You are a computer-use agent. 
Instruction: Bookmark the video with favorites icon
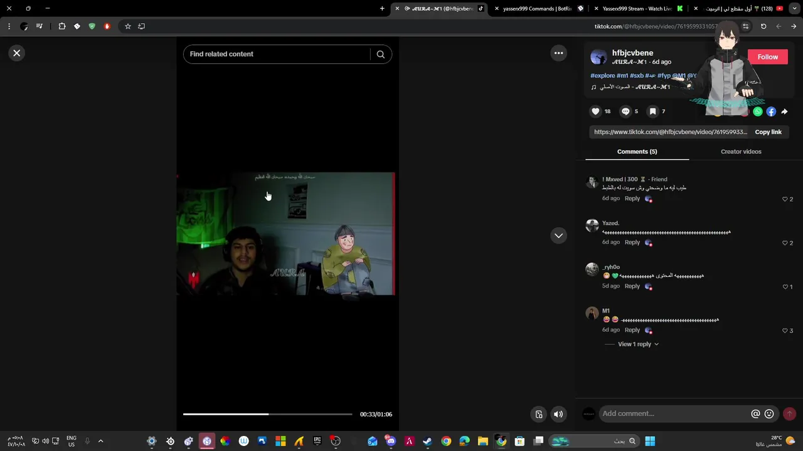pyautogui.click(x=653, y=111)
